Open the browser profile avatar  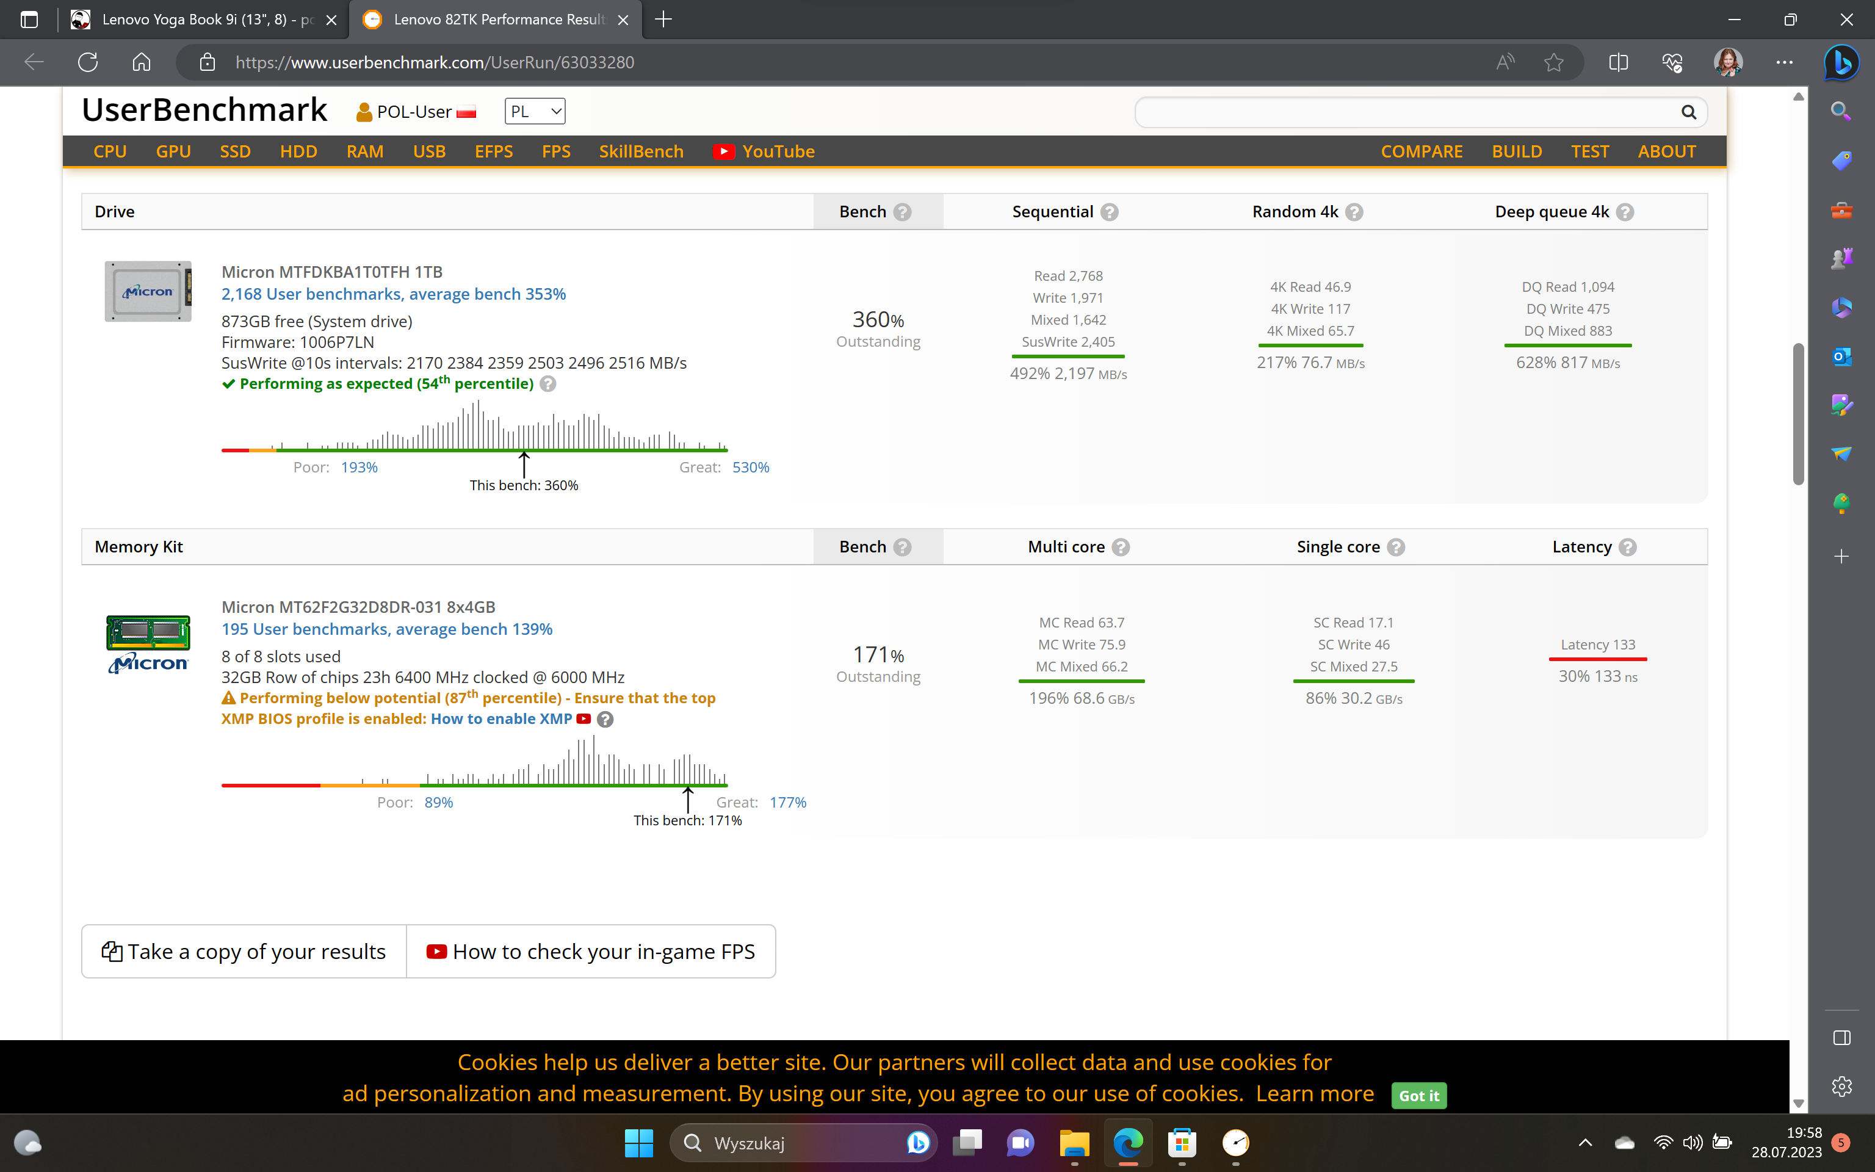pyautogui.click(x=1728, y=62)
